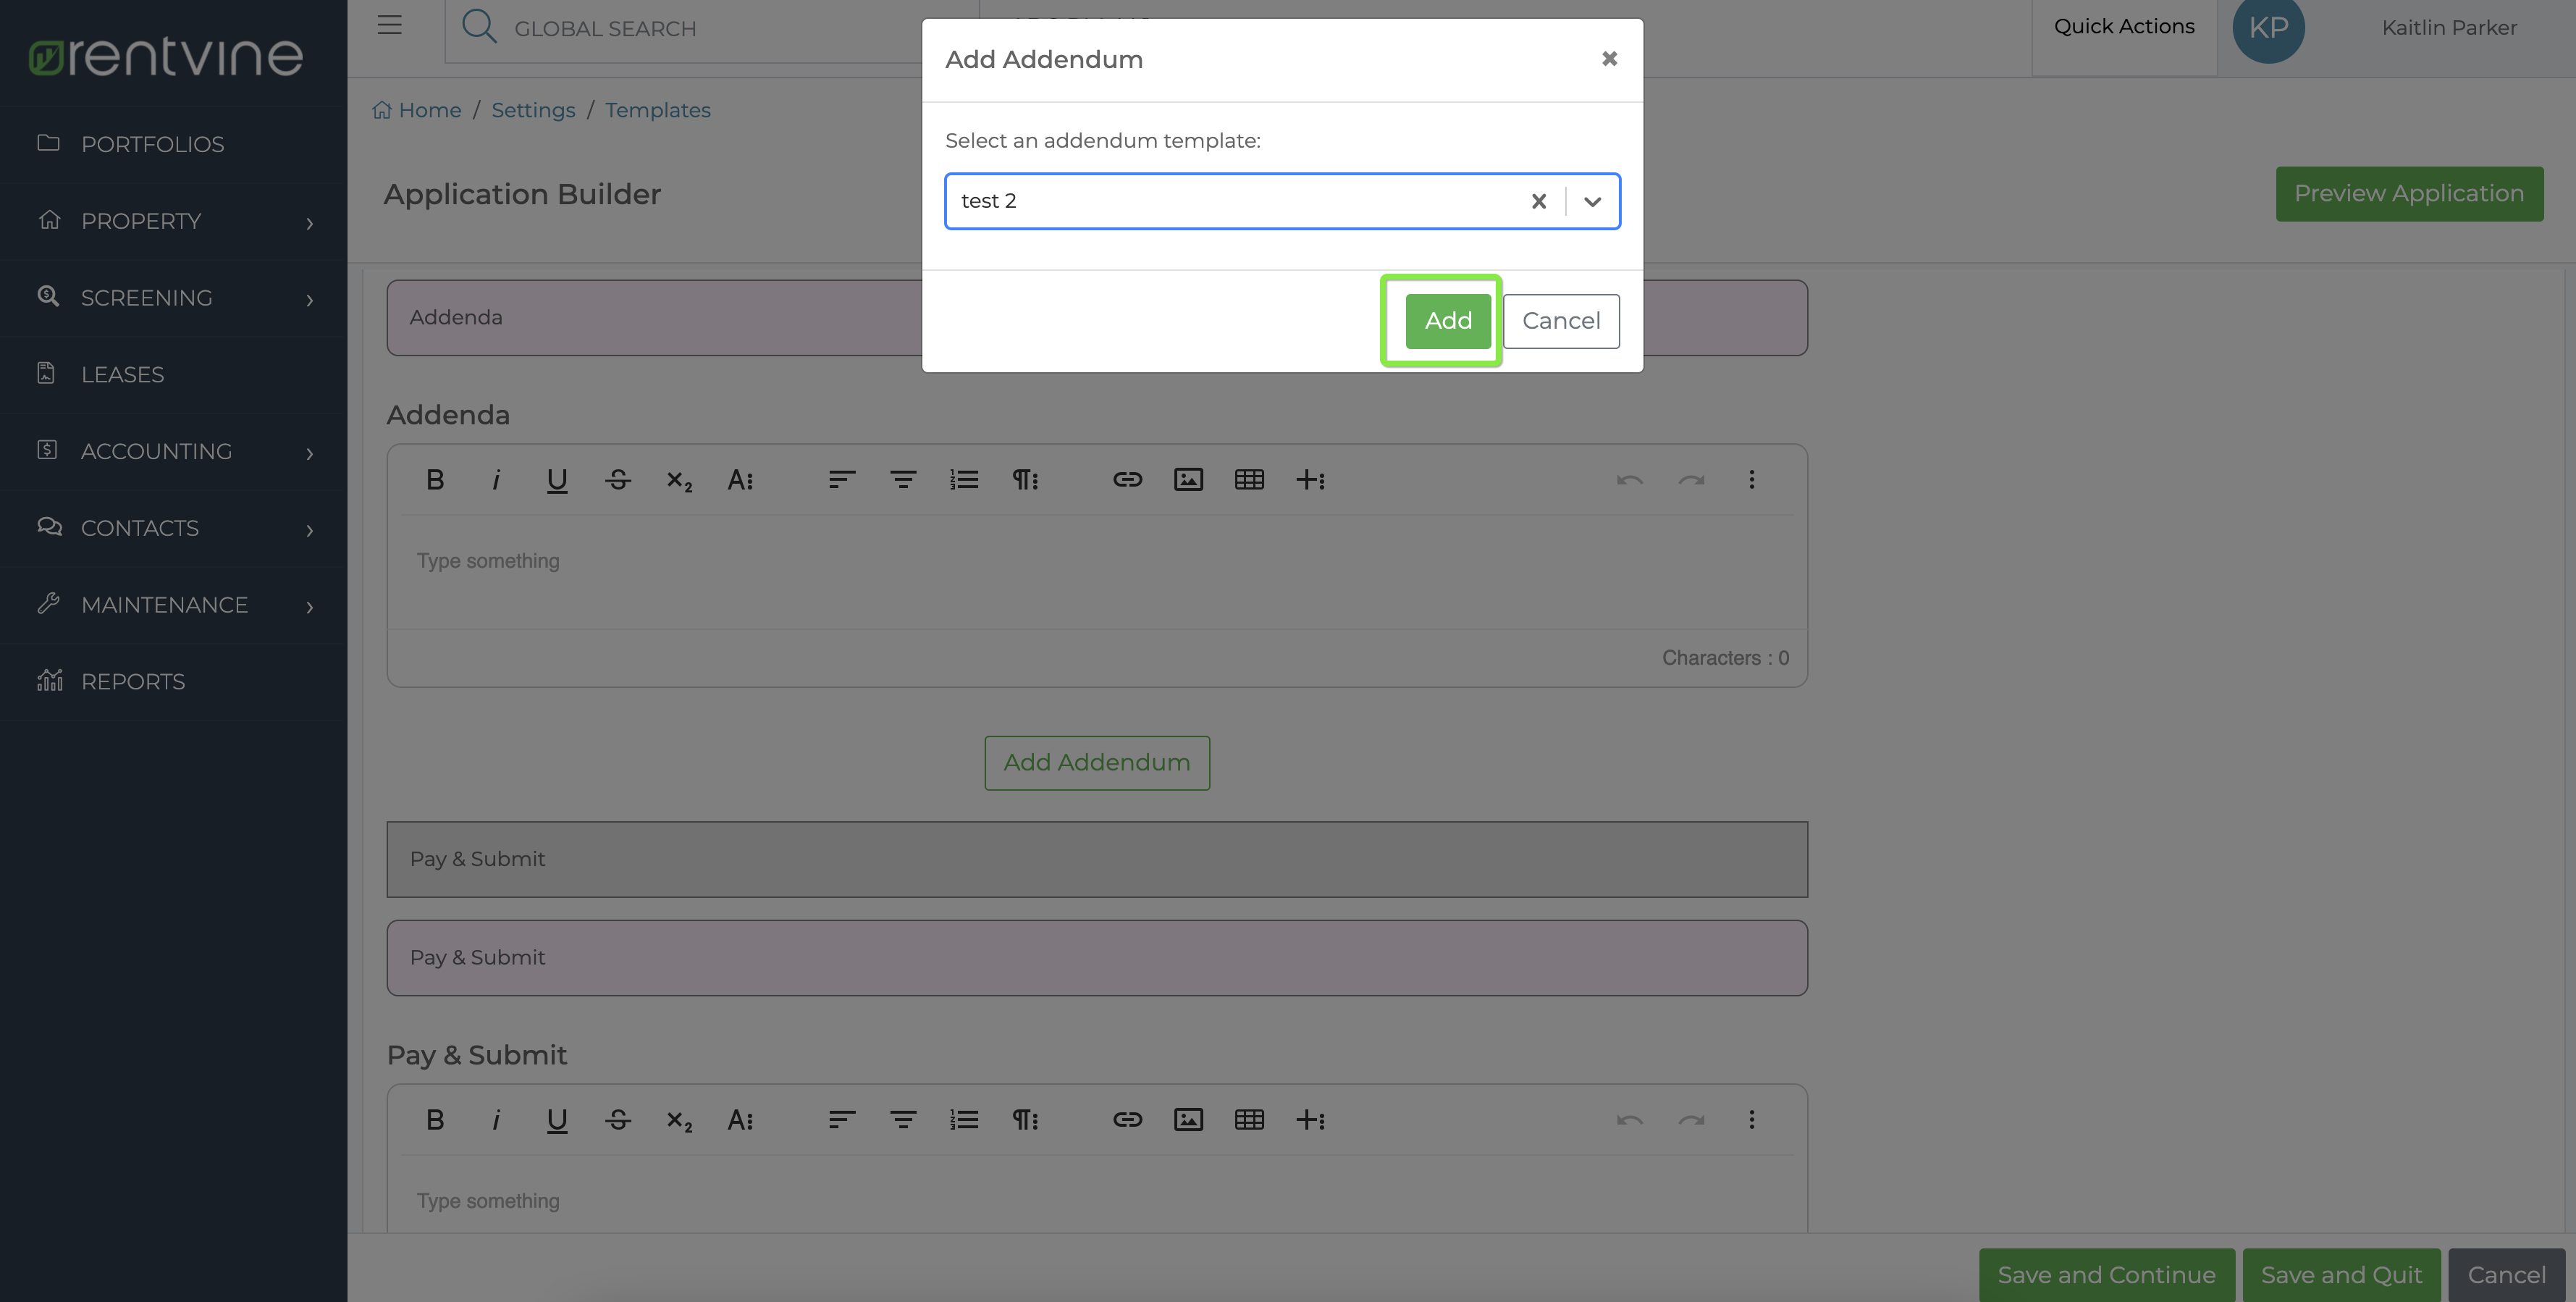Select the purple Pay & Submit block
This screenshot has width=2576, height=1302.
1096,957
